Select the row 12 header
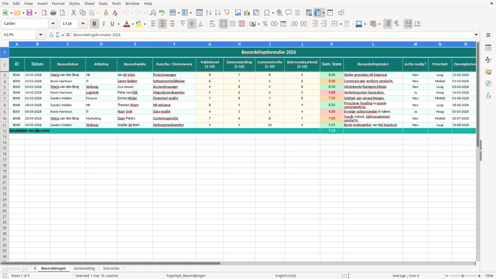The height and width of the screenshot is (279, 496). pyautogui.click(x=5, y=131)
